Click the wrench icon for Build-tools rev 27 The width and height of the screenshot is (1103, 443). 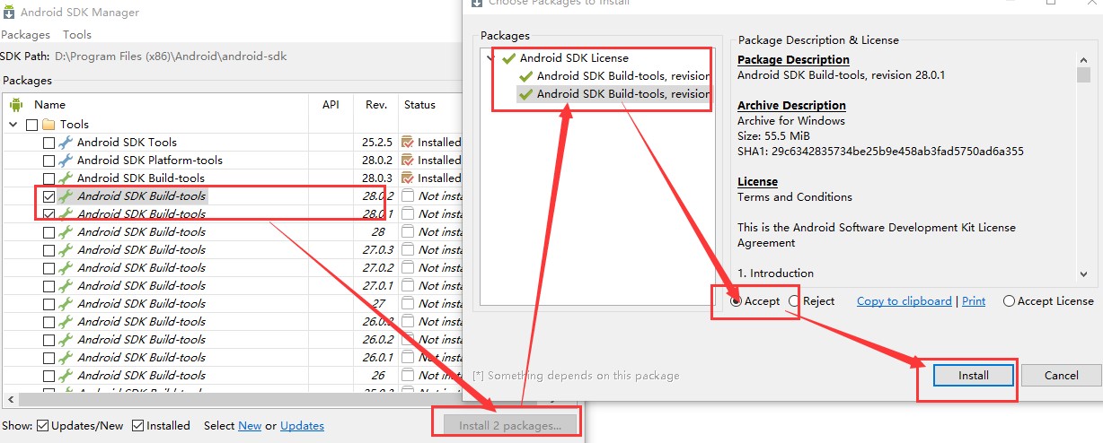click(66, 303)
